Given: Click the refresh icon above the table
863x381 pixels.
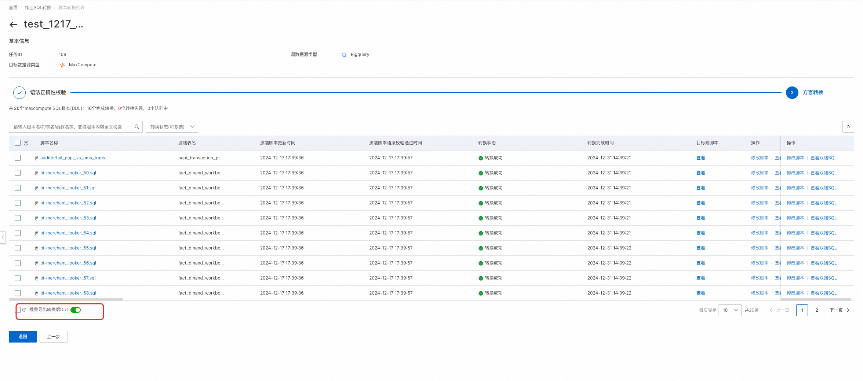Looking at the screenshot, I should [x=848, y=127].
